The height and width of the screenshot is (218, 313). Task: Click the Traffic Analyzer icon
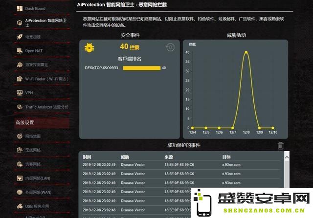tap(20, 107)
